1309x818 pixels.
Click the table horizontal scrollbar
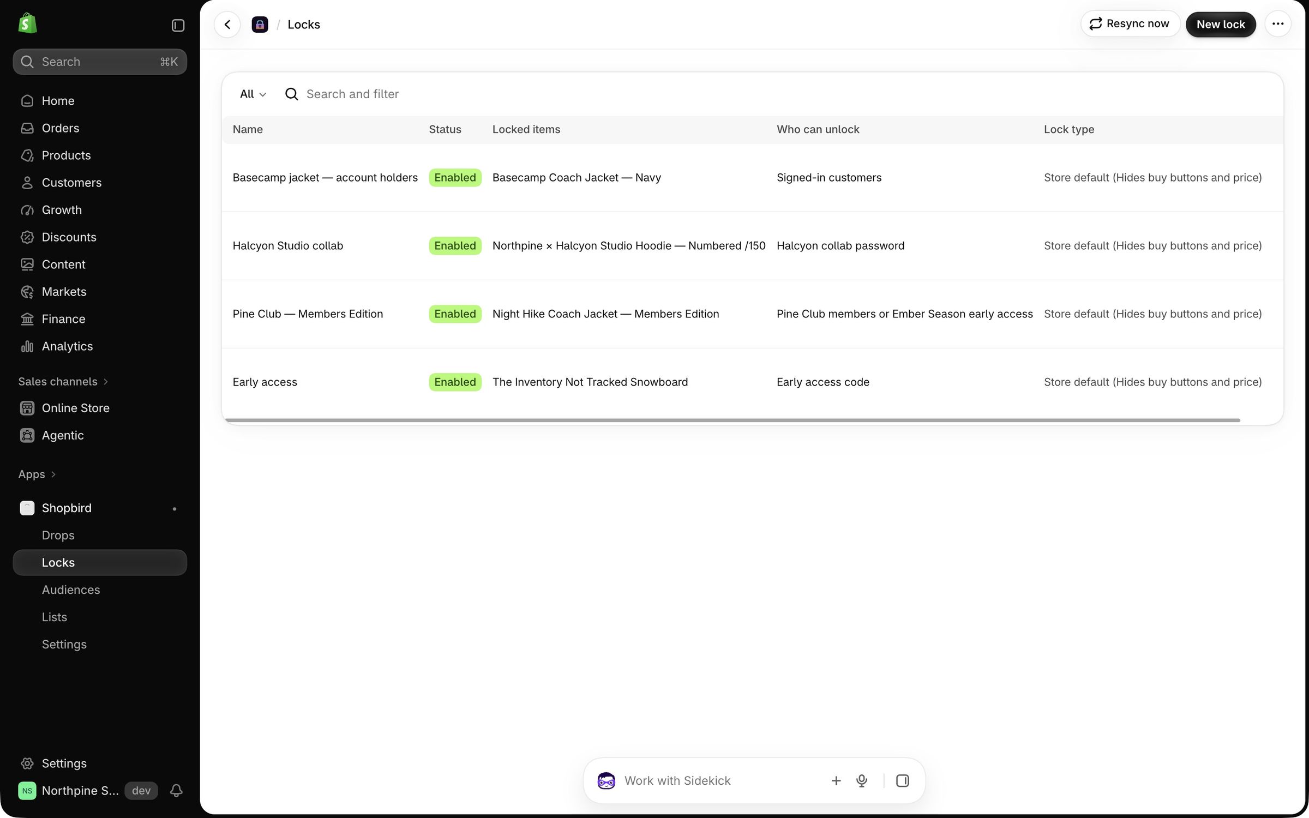tap(732, 420)
